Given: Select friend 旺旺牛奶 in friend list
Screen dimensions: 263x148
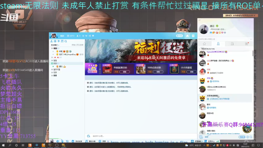Looking at the screenshot, I should [225, 115].
